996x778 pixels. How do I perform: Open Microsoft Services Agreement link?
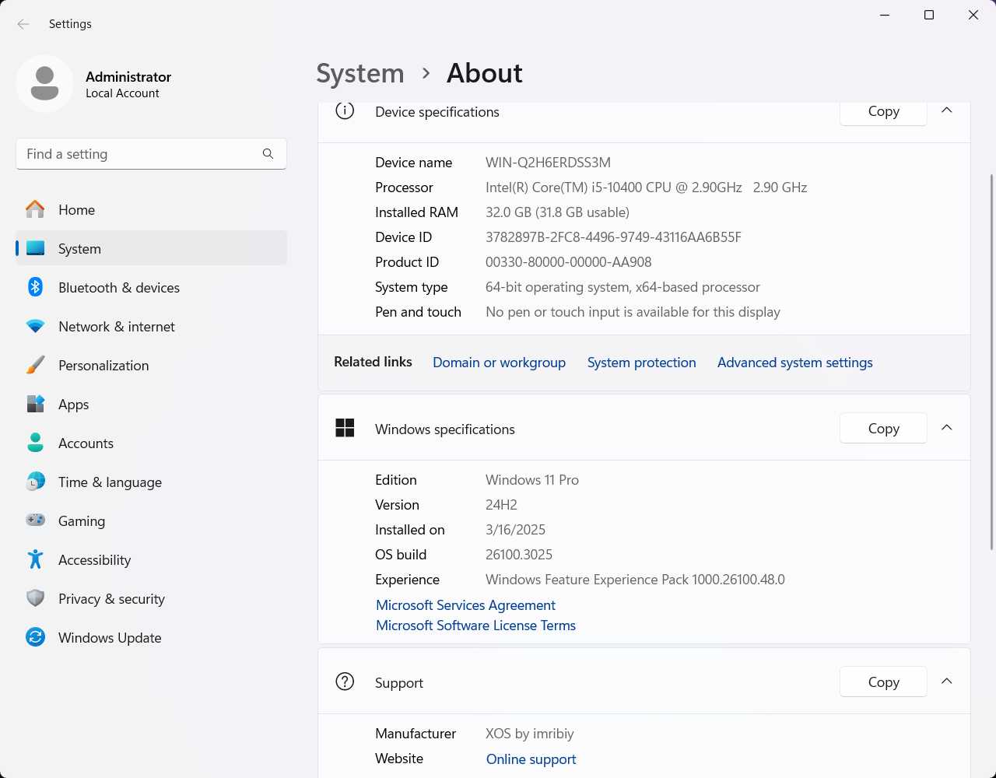point(465,605)
